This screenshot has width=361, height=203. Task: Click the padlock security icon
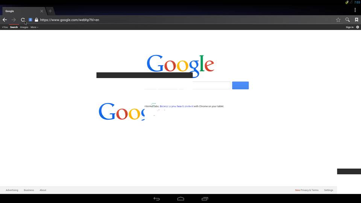pos(36,20)
